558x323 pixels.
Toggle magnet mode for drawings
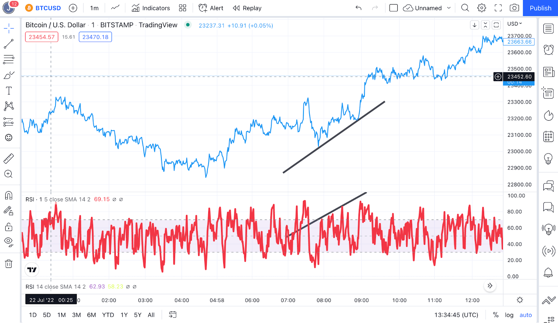(x=9, y=195)
